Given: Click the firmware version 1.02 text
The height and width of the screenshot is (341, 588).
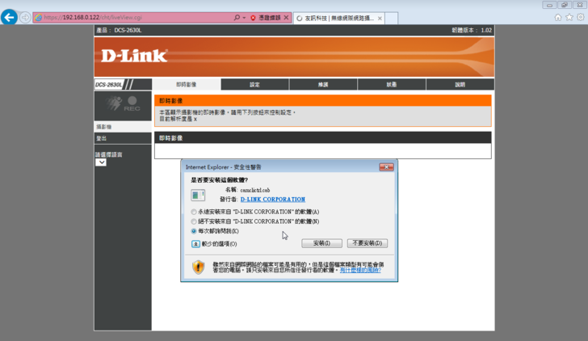Looking at the screenshot, I should [472, 31].
